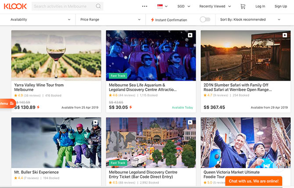Play video on Legoland Discovery Centre card
The image size is (294, 188).
tap(190, 122)
